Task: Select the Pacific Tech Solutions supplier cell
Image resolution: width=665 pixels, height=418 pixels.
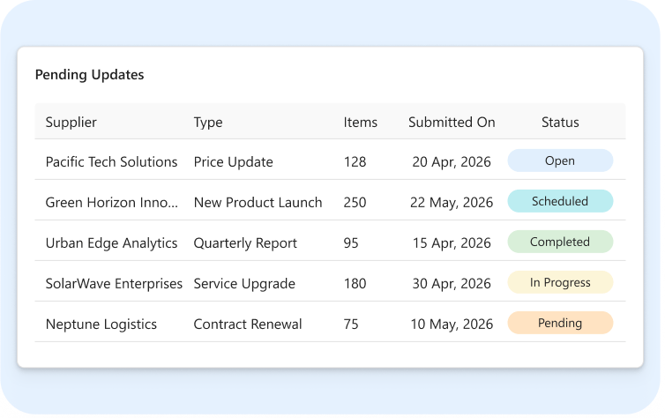Action: coord(111,162)
